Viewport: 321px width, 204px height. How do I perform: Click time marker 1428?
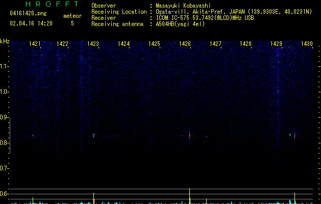click(x=245, y=44)
